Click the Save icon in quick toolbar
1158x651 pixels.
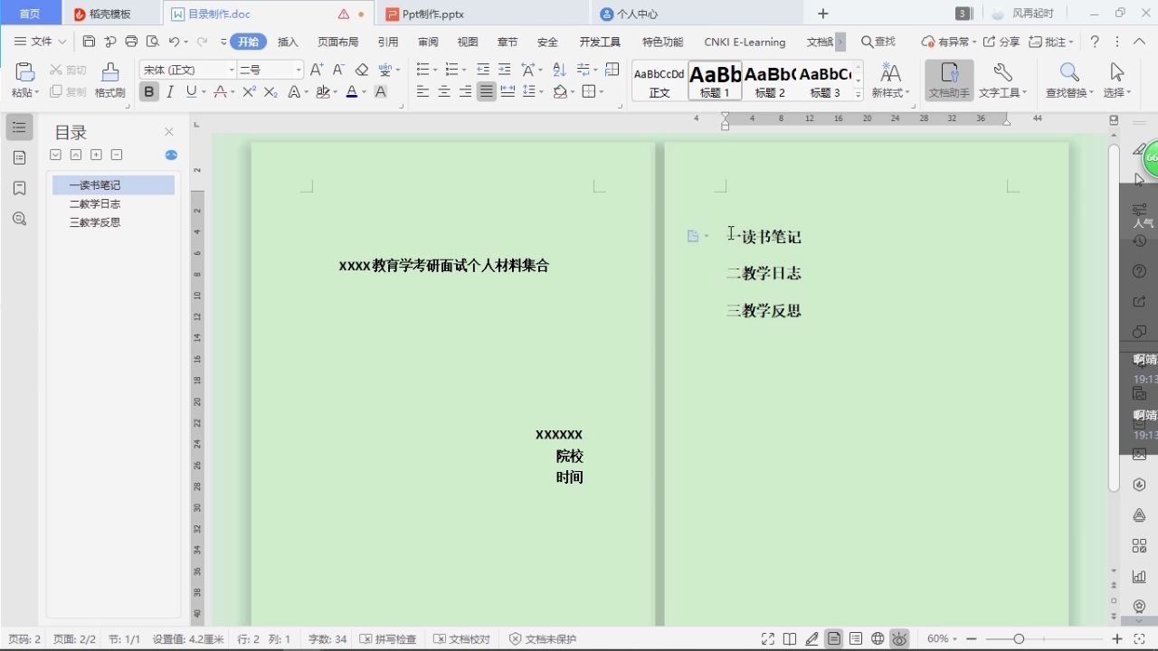(89, 42)
